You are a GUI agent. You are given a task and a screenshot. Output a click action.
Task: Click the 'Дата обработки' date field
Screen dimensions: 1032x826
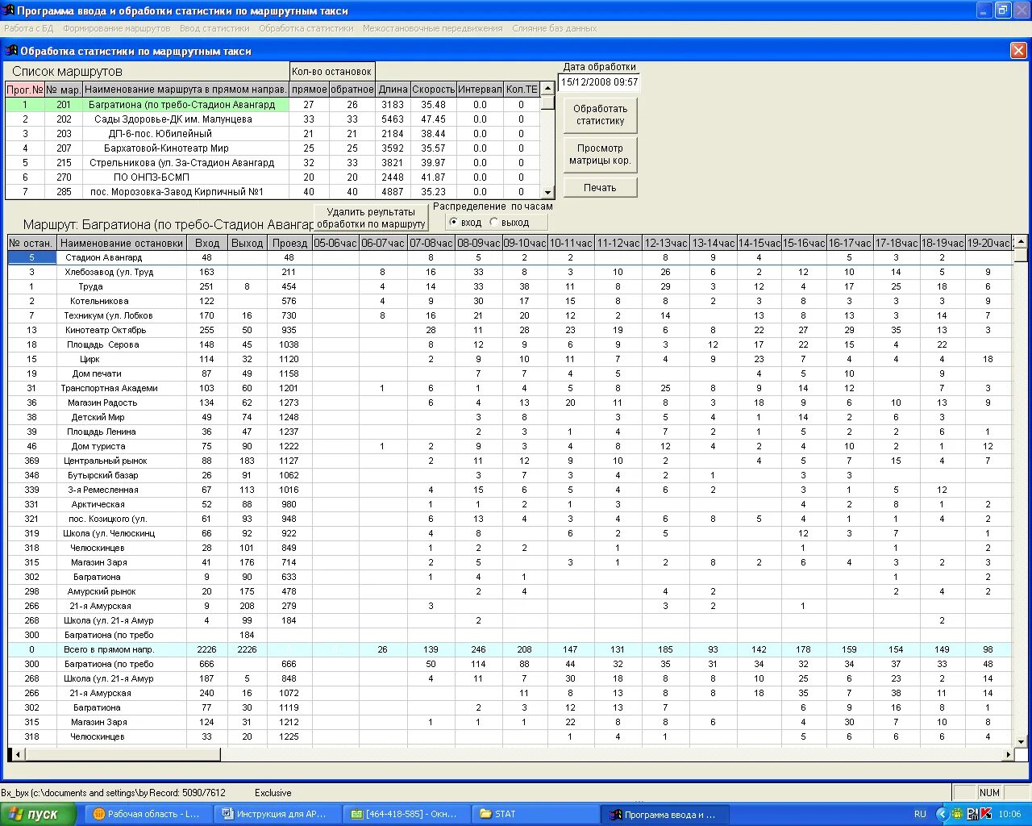pyautogui.click(x=599, y=82)
